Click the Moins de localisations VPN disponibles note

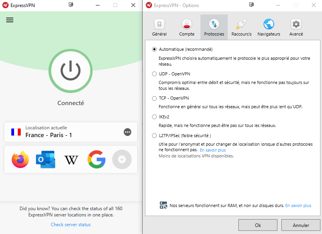tap(196, 156)
